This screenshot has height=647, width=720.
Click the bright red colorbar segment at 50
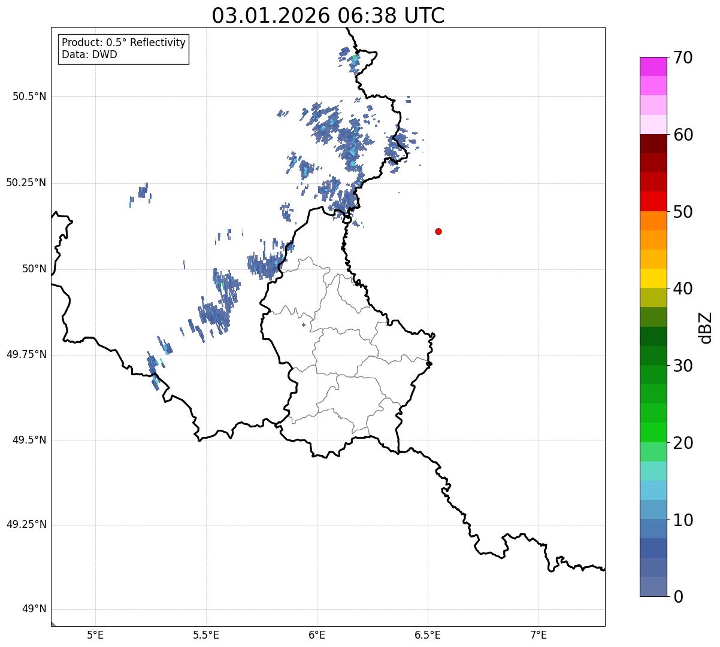[654, 201]
